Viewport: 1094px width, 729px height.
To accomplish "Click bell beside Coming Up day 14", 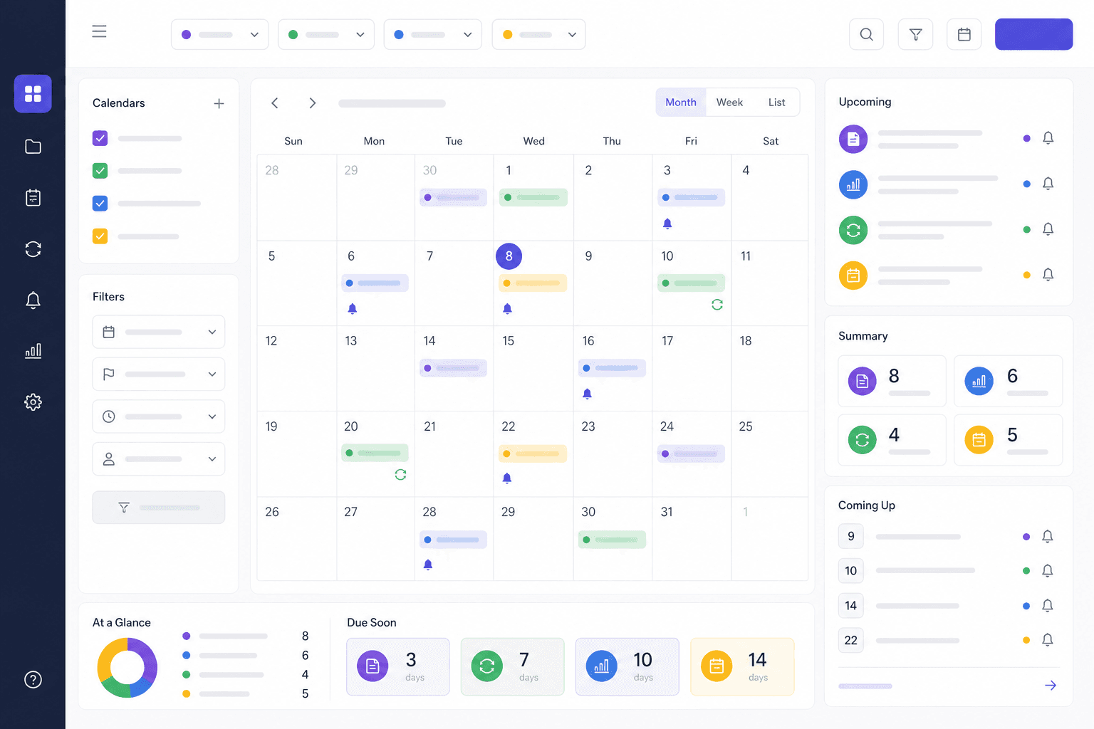I will click(1047, 606).
